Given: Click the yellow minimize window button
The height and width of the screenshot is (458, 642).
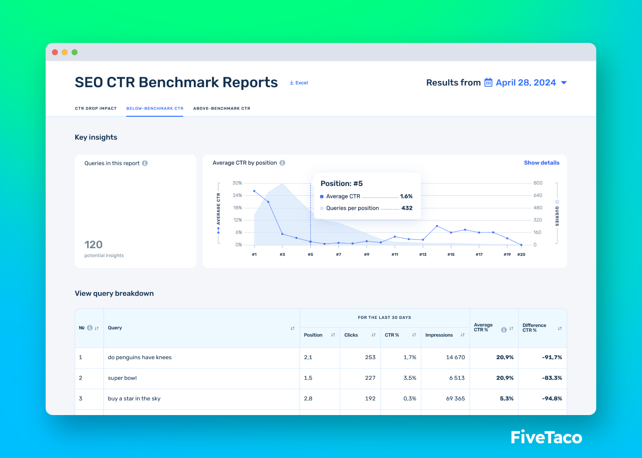Looking at the screenshot, I should click(x=65, y=52).
